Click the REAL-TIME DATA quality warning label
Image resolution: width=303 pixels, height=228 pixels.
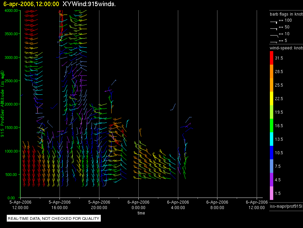point(54,219)
